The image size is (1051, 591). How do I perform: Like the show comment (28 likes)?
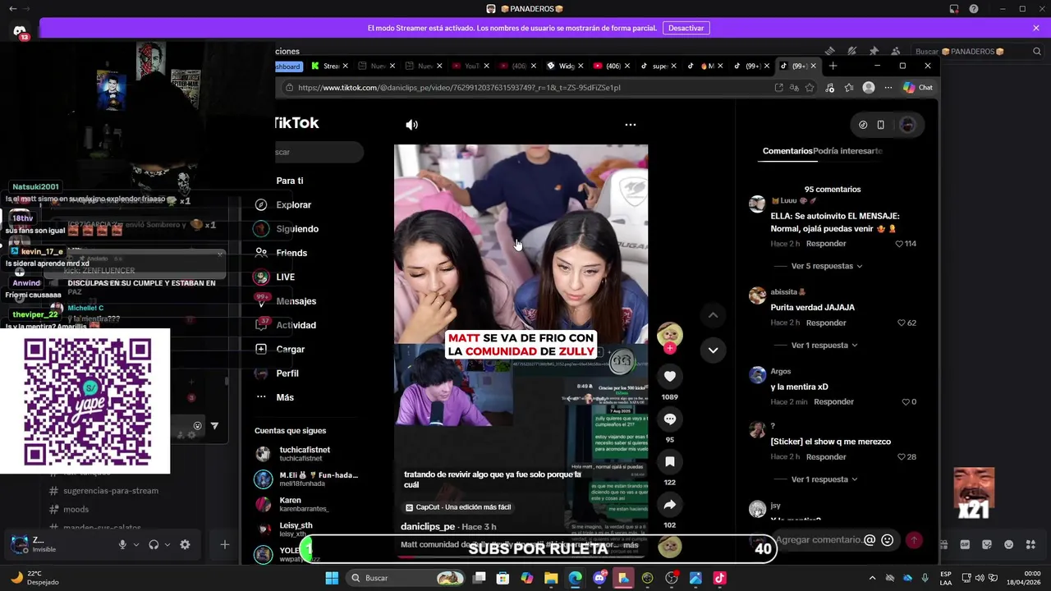pos(902,457)
